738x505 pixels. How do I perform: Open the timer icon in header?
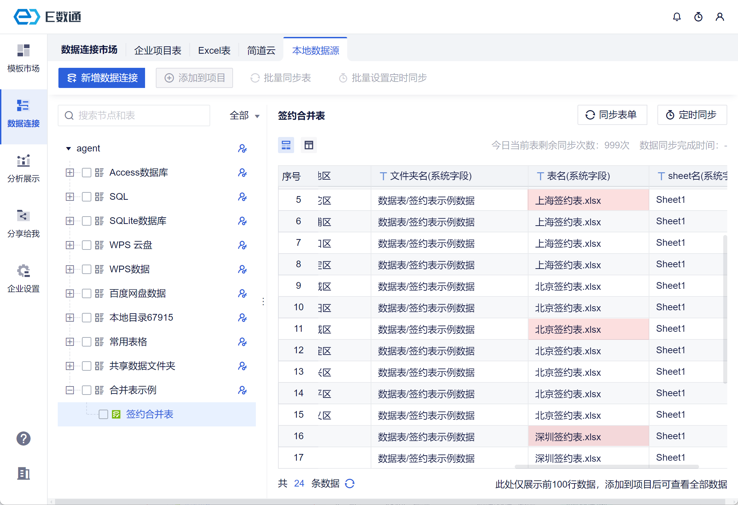point(698,17)
